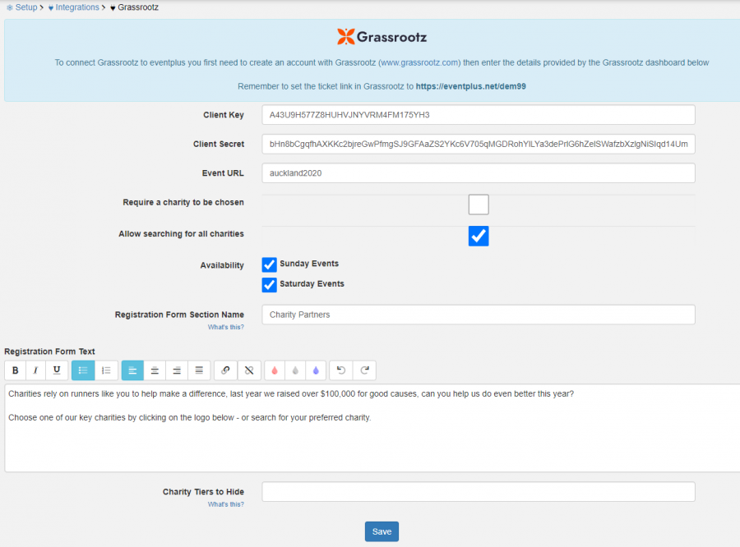The image size is (740, 547).
Task: Apply underline formatting
Action: [55, 370]
